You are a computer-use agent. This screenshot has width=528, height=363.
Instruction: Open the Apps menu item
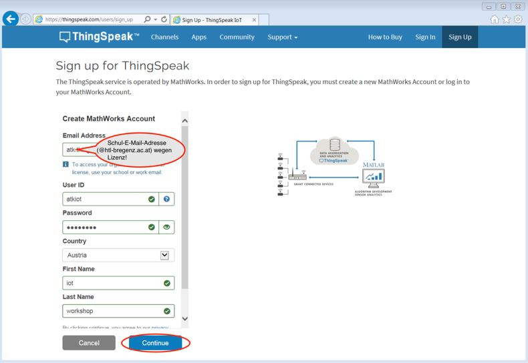click(199, 37)
